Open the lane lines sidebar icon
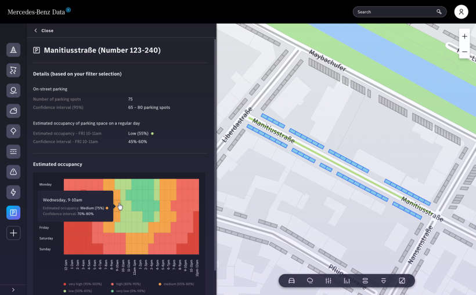The height and width of the screenshot is (295, 476). point(13,151)
